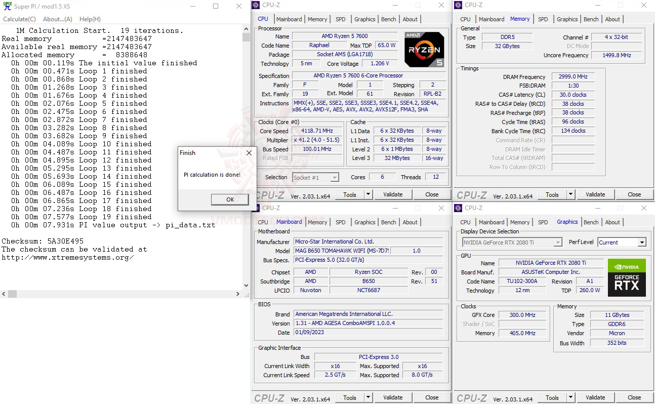
Task: Click the 'Checksum: 5A30E495' line in Super PI
Action: [43, 241]
